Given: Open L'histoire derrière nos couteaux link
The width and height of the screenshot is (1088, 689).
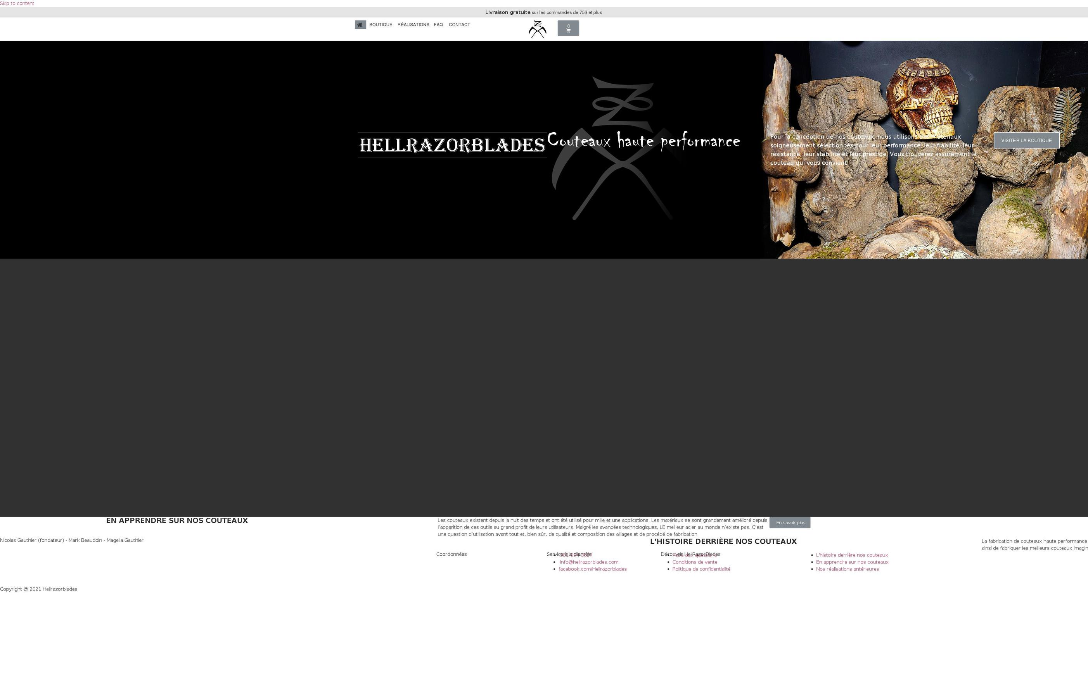Looking at the screenshot, I should tap(852, 555).
